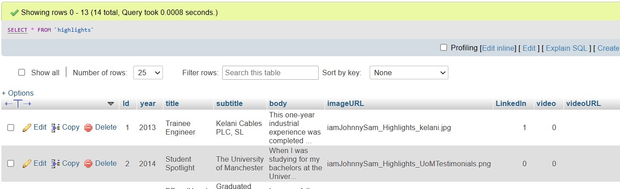Image resolution: width=620 pixels, height=189 pixels.
Task: Click the Copy icon for row 1
Action: click(56, 128)
